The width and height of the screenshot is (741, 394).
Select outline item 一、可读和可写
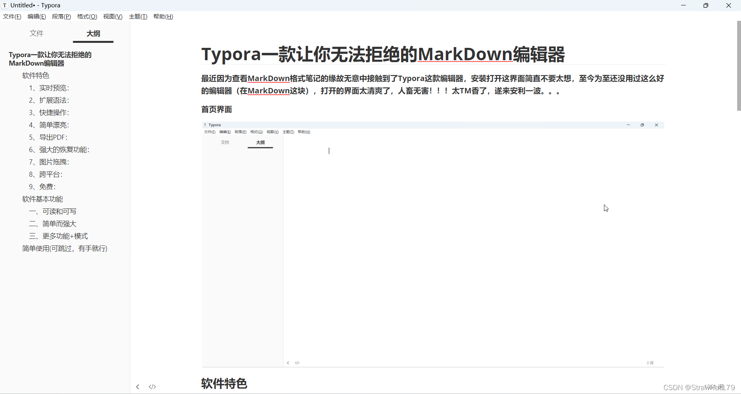tap(52, 211)
